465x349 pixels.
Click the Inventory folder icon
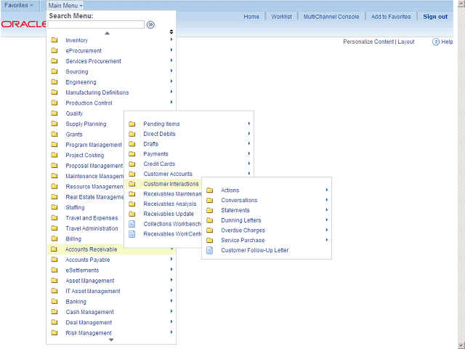click(54, 41)
